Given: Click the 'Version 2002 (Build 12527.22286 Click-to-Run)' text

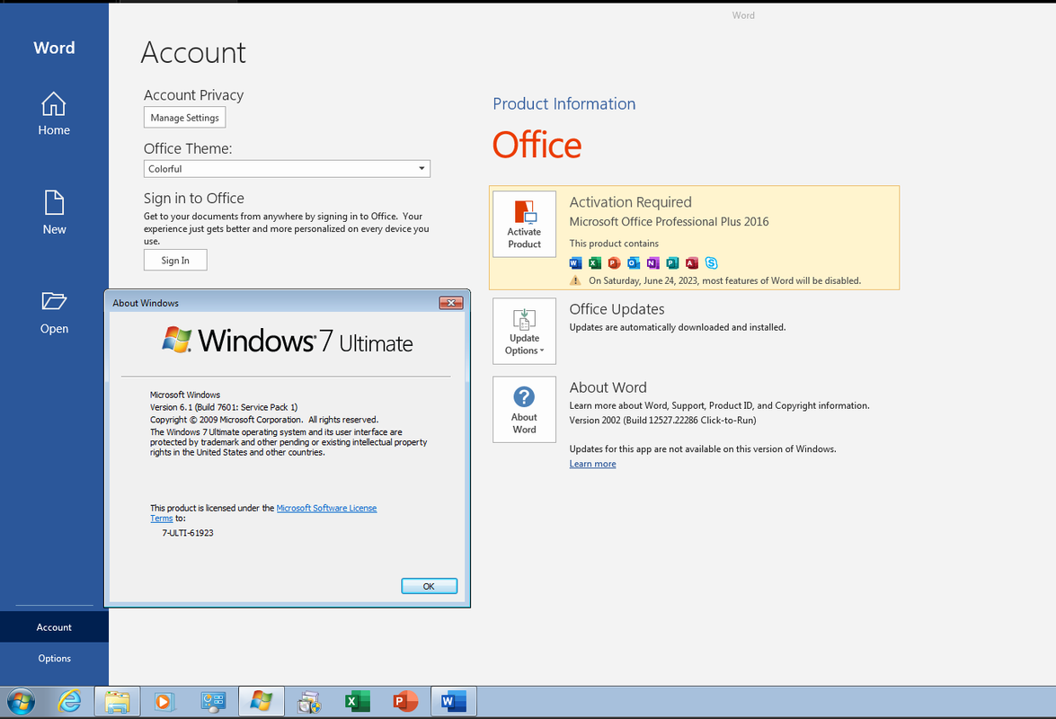Looking at the screenshot, I should [662, 420].
